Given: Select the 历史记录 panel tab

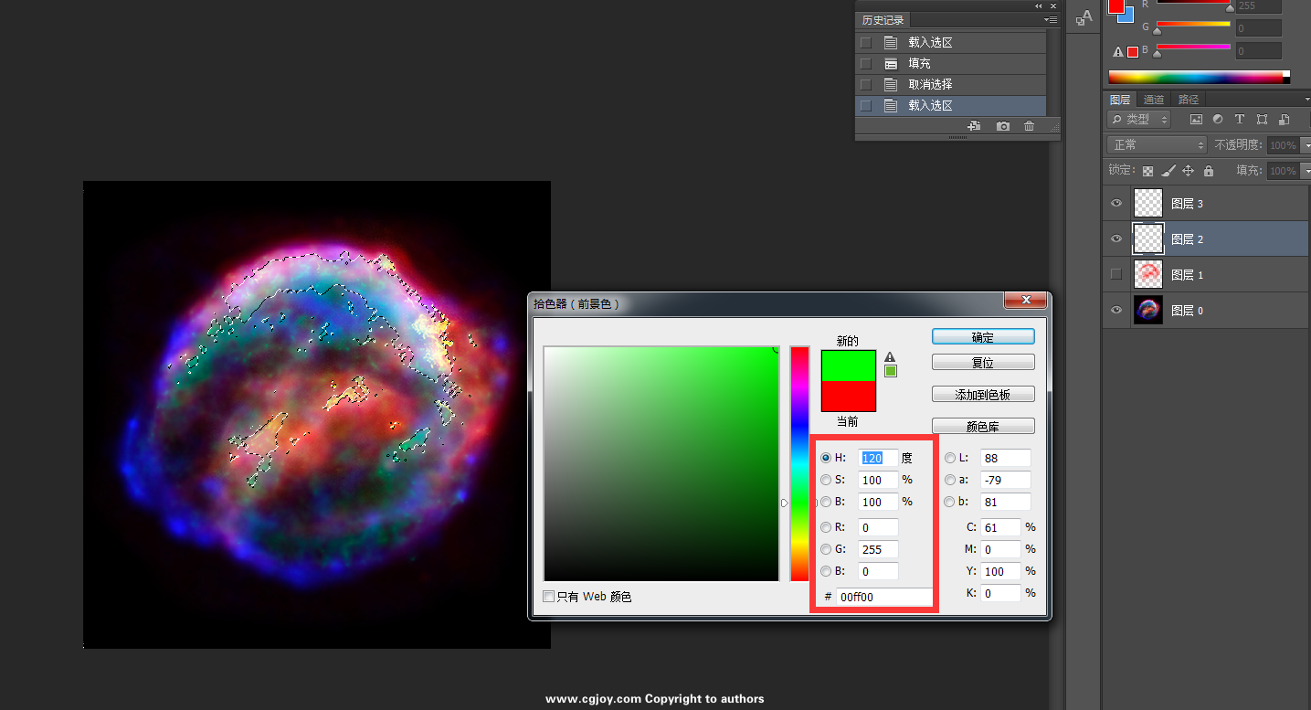Looking at the screenshot, I should pyautogui.click(x=883, y=20).
